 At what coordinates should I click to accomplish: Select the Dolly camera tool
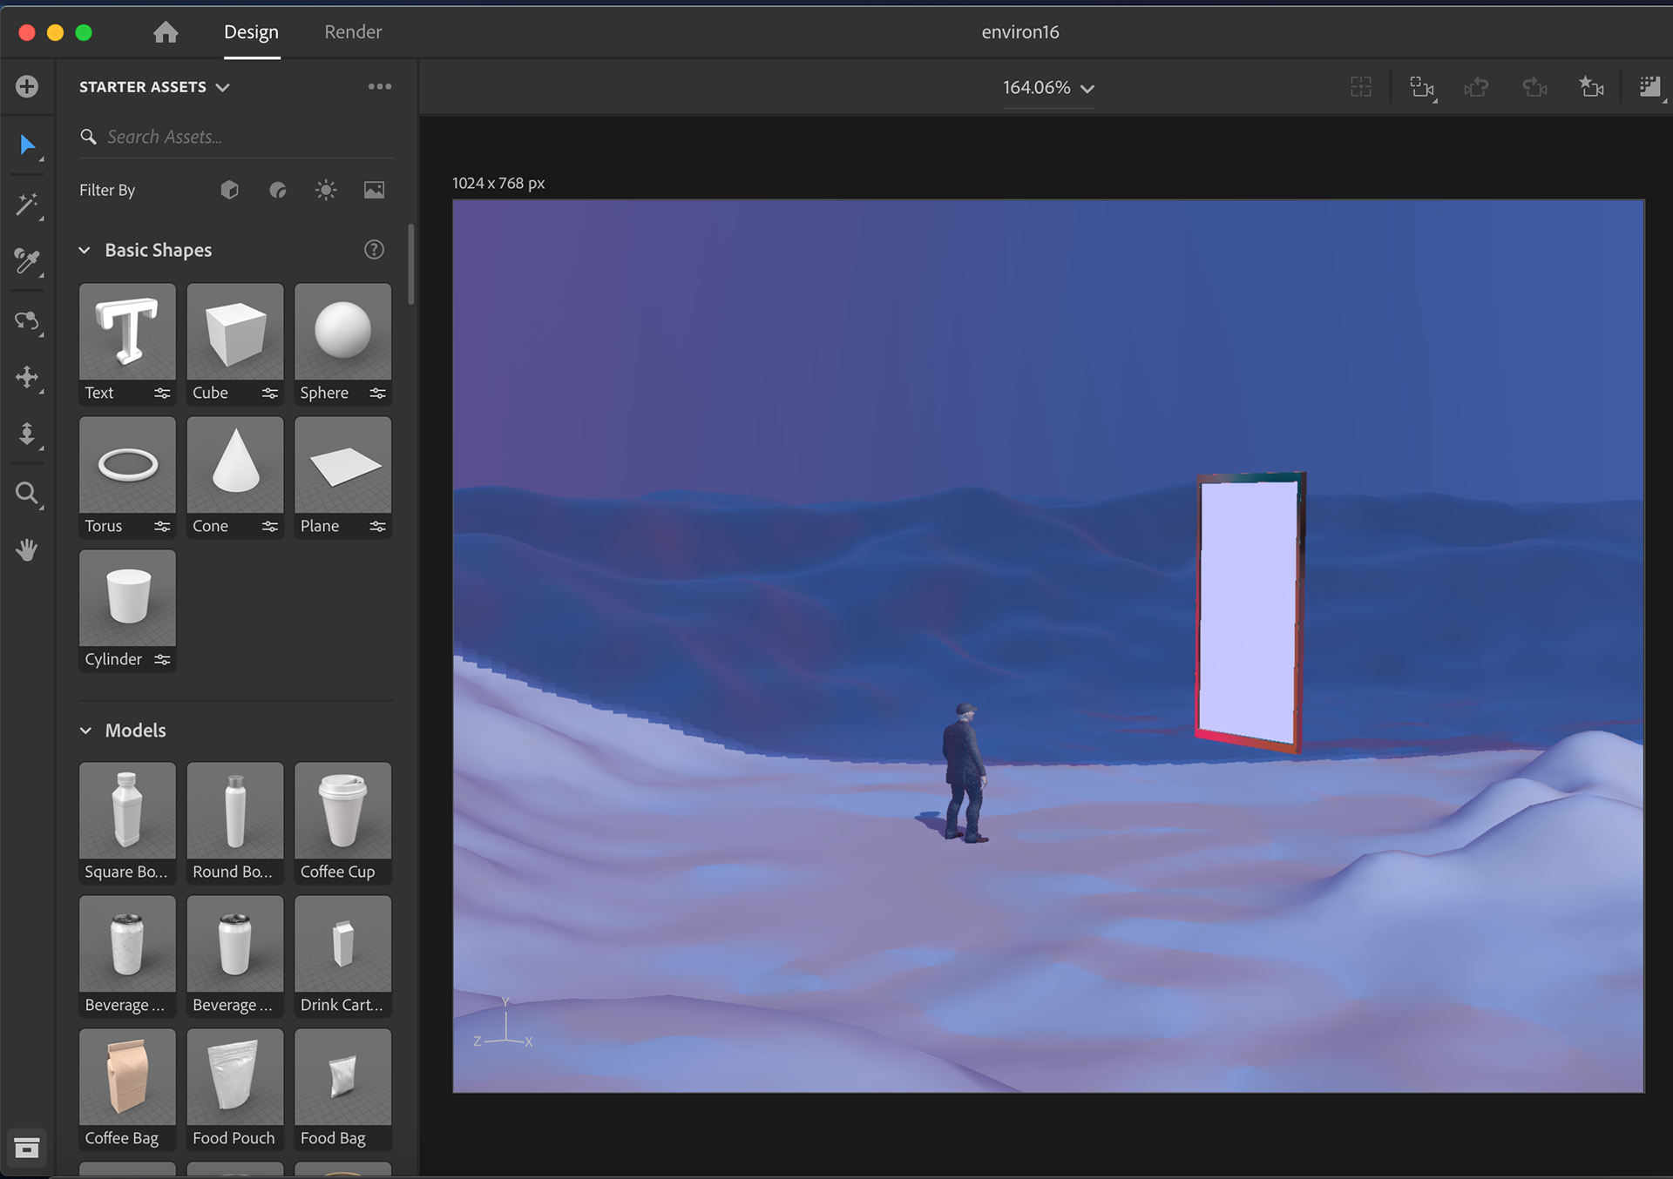[x=27, y=434]
